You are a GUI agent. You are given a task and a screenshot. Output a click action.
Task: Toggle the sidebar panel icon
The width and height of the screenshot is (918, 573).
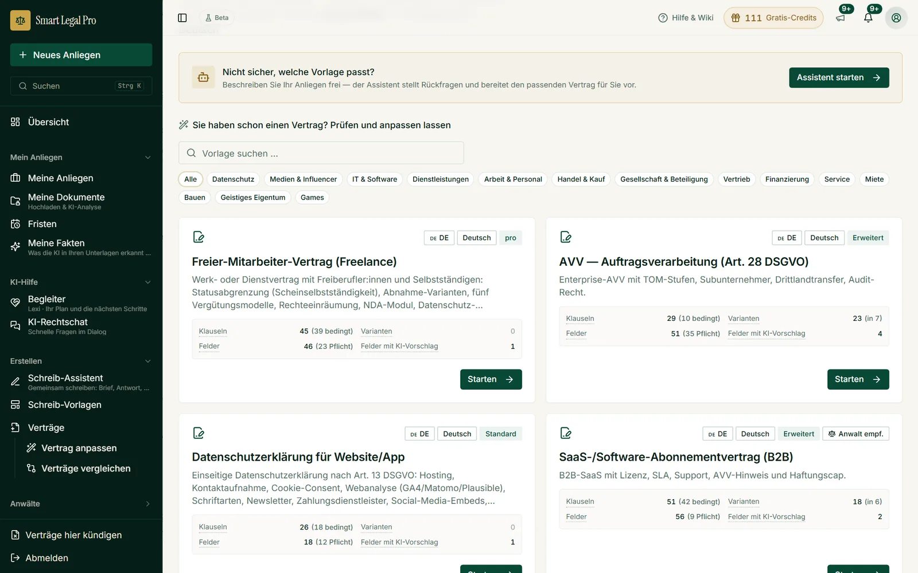pyautogui.click(x=182, y=18)
